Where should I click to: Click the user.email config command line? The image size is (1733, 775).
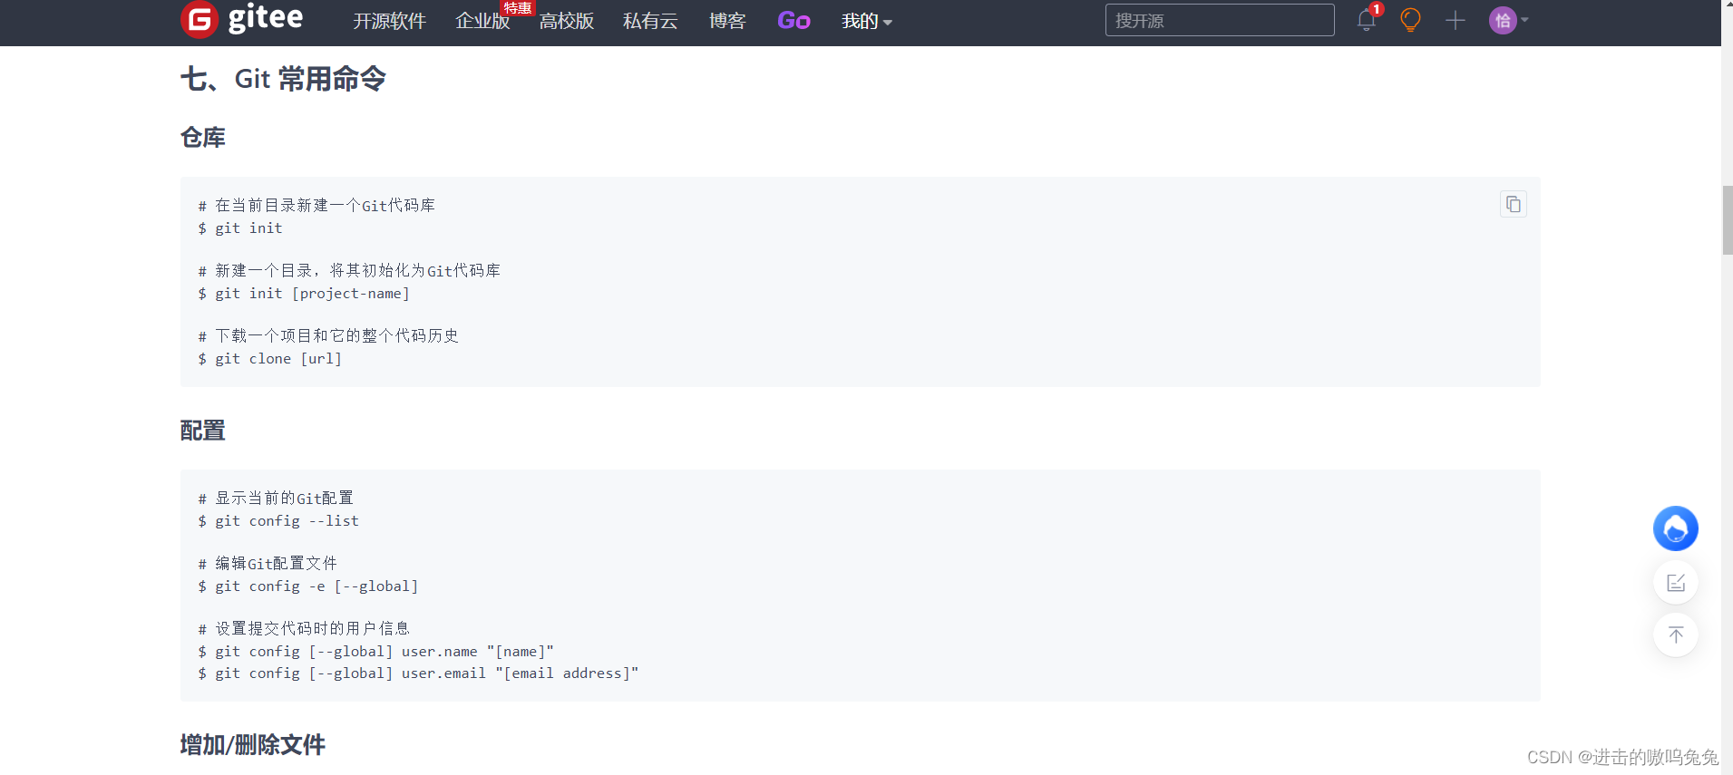pyautogui.click(x=418, y=673)
